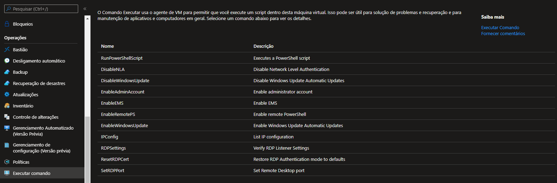Image resolution: width=557 pixels, height=183 pixels.
Task: Click the Fornecer comentários link
Action: (503, 33)
